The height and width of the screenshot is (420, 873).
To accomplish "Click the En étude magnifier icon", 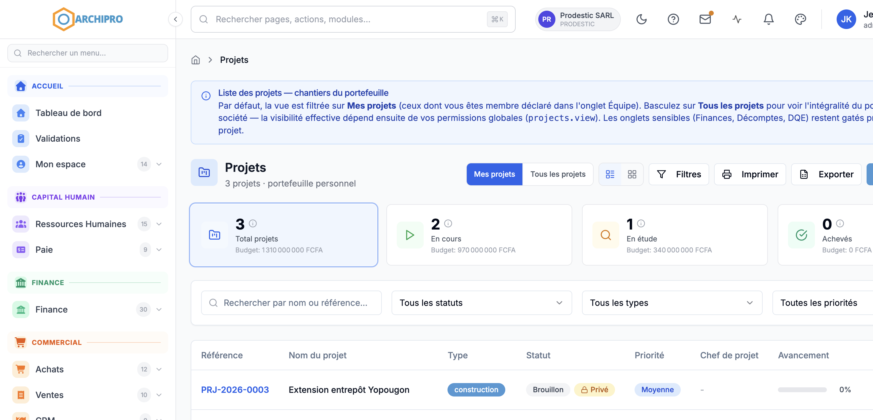I will pyautogui.click(x=606, y=235).
